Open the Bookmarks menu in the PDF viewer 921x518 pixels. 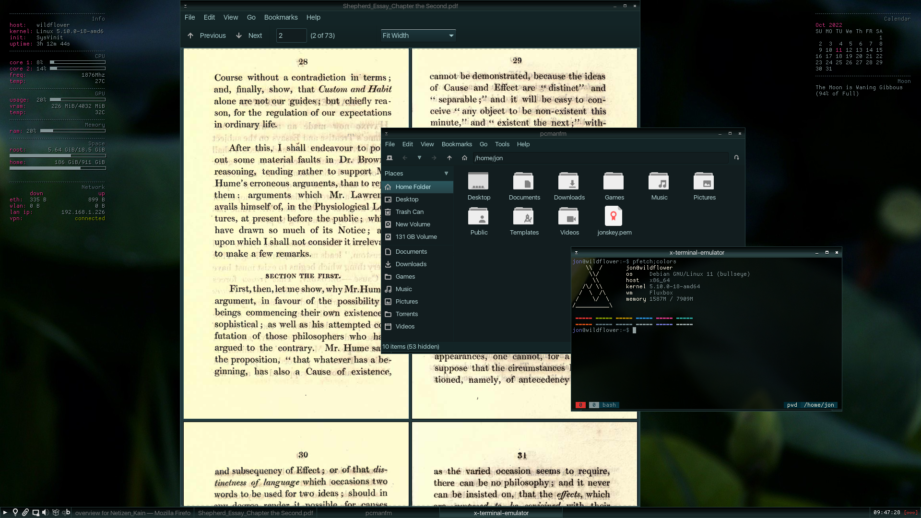tap(281, 17)
